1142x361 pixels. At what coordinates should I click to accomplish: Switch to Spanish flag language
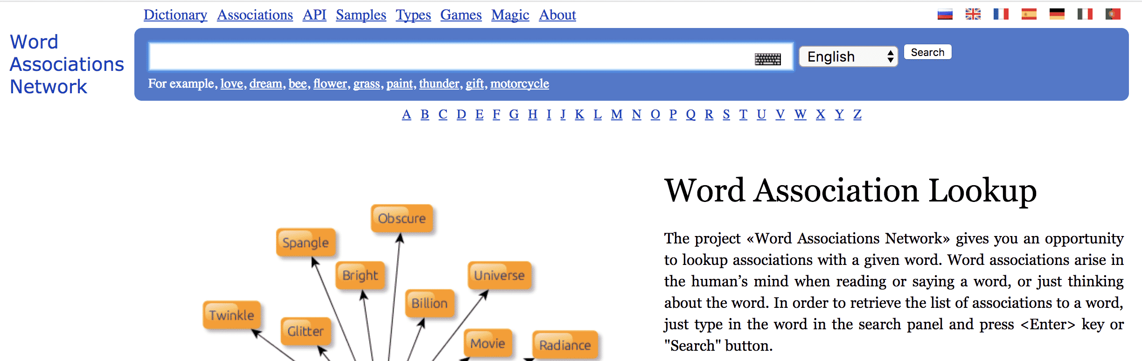1029,14
